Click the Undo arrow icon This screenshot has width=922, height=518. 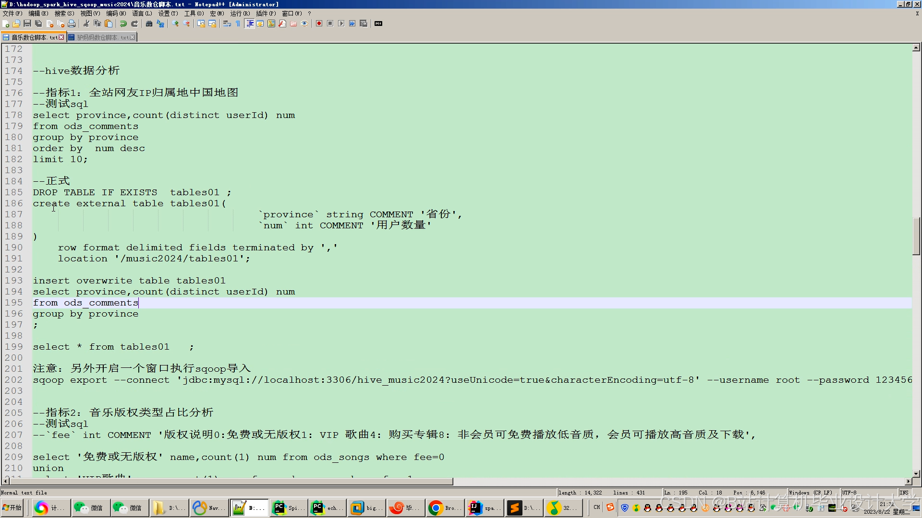pos(123,24)
